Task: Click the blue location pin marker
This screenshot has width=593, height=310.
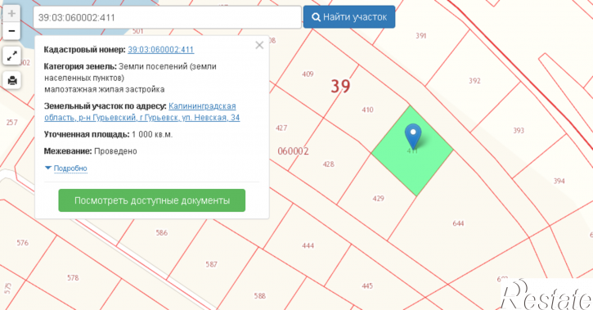Action: coord(412,136)
